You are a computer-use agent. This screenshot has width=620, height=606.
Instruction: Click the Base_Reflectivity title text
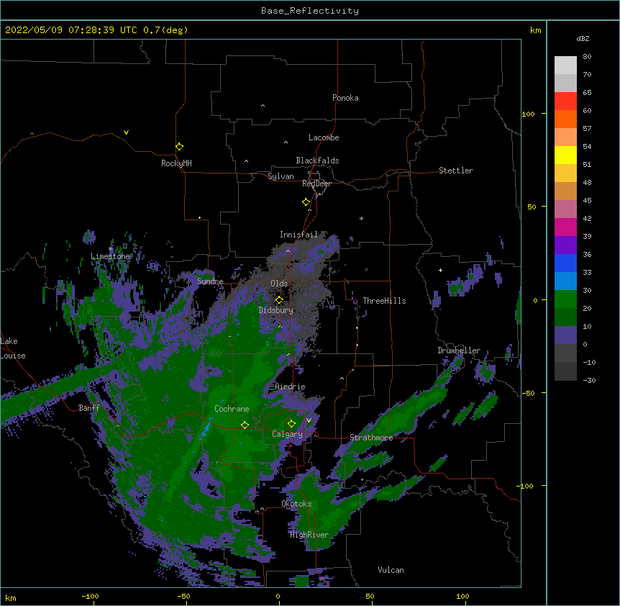pyautogui.click(x=310, y=11)
